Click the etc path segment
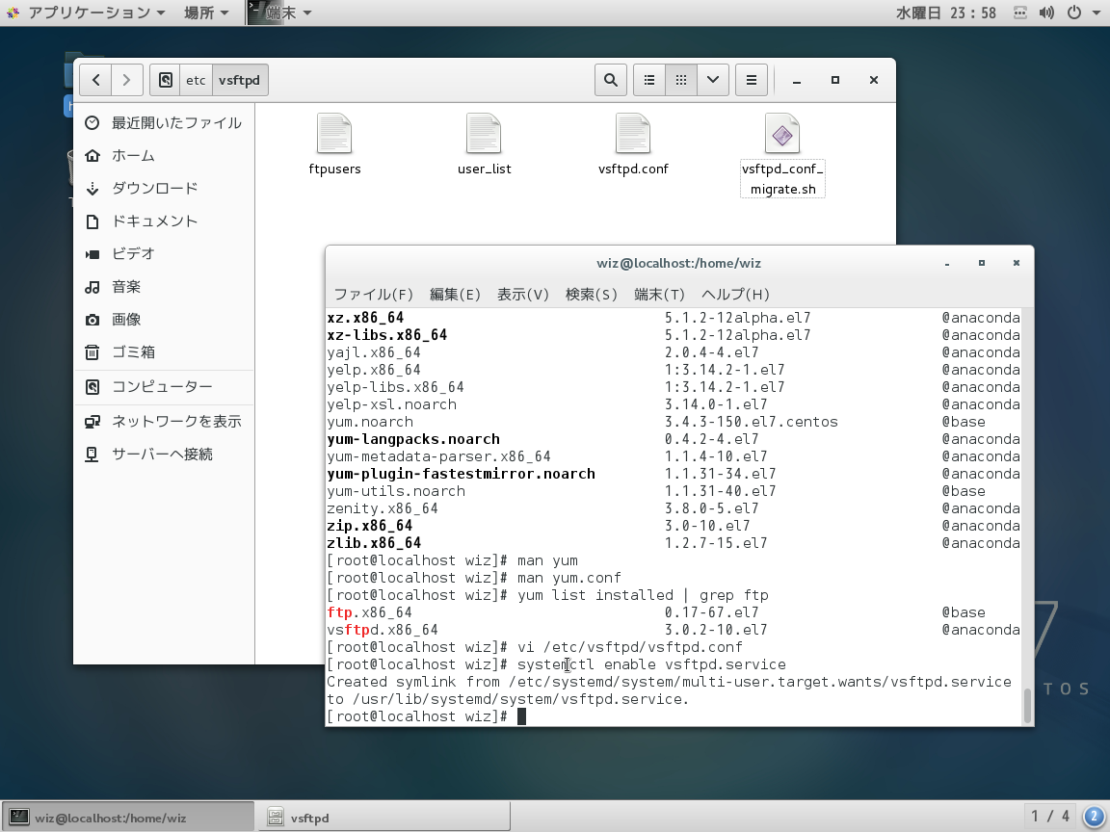Screen dimensions: 1110x832 (x=197, y=80)
